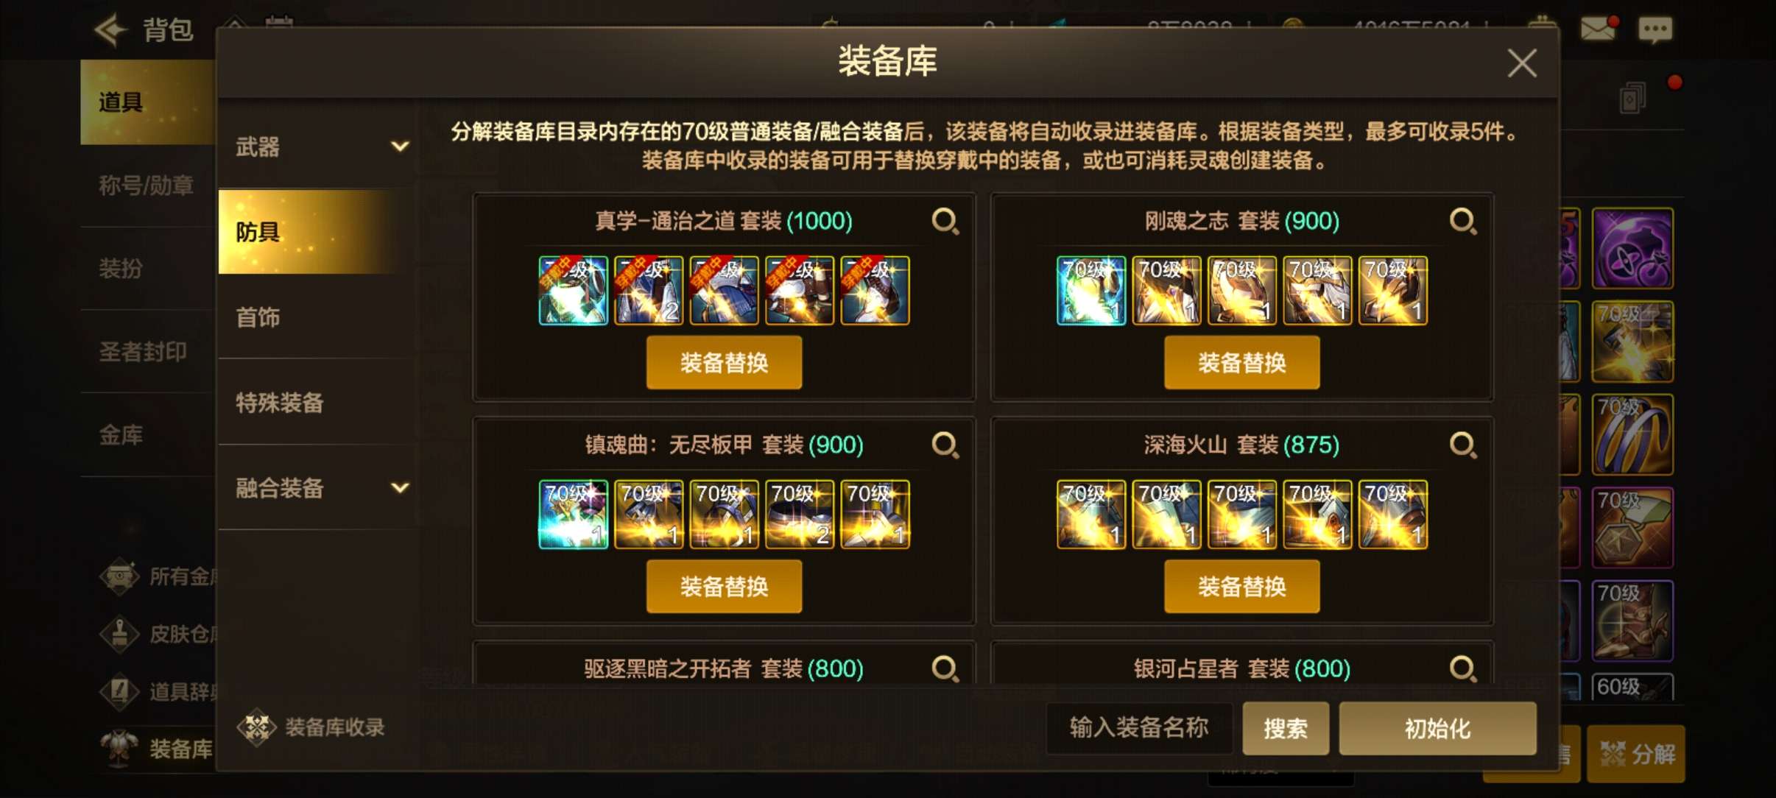The width and height of the screenshot is (1776, 798).
Task: Click the 搜索 button
Action: (1286, 728)
